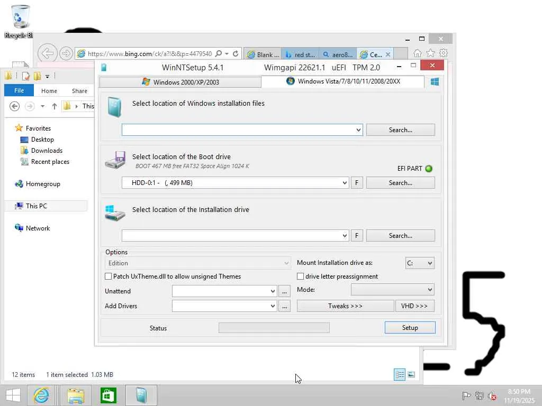This screenshot has height=406, width=542.
Task: Click the F button beside Installation drive
Action: pyautogui.click(x=357, y=235)
